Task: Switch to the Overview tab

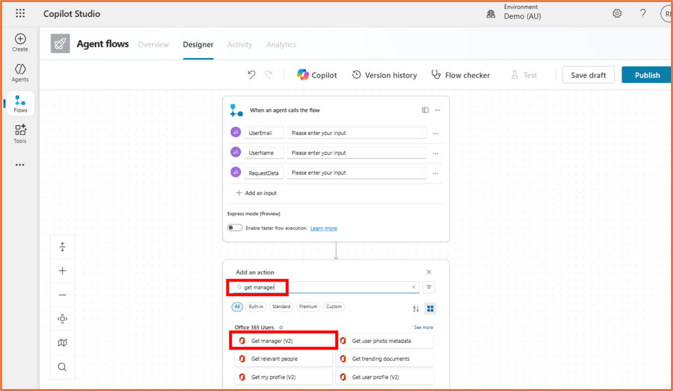Action: (153, 44)
